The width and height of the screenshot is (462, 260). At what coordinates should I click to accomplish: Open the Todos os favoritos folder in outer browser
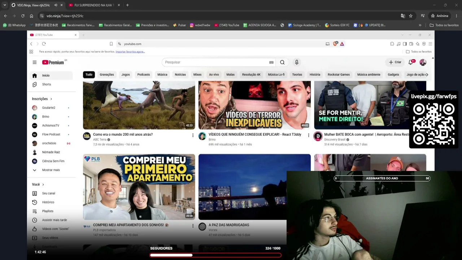444,25
